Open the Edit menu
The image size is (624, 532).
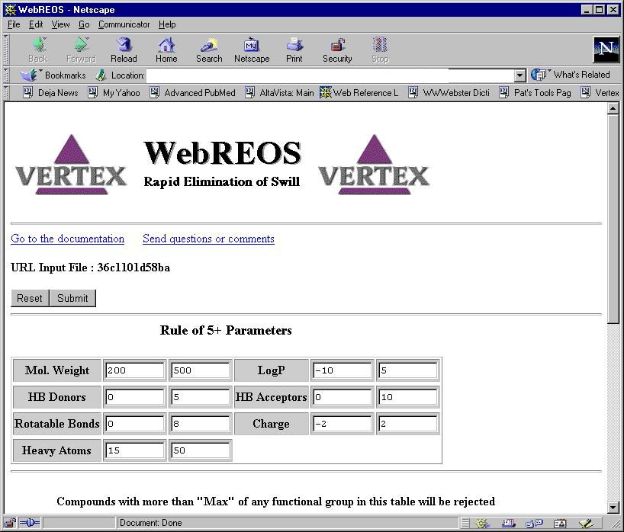(x=36, y=24)
